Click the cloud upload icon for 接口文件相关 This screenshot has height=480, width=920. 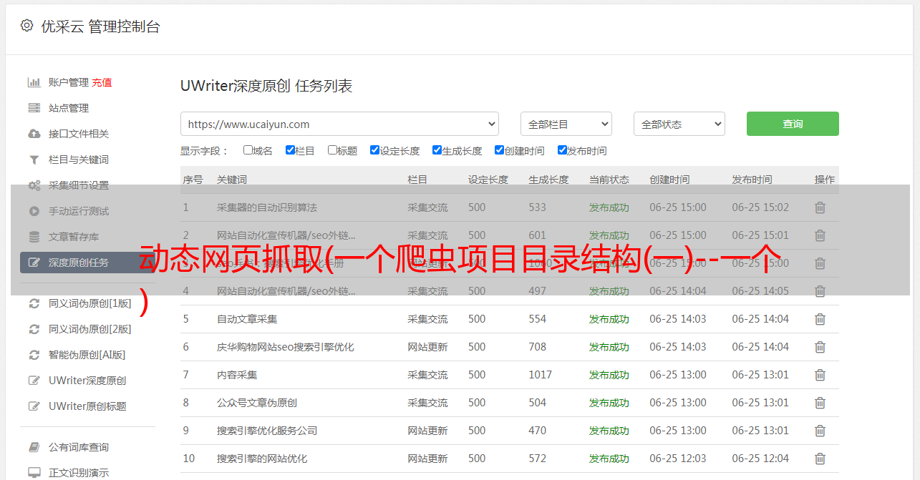(34, 134)
